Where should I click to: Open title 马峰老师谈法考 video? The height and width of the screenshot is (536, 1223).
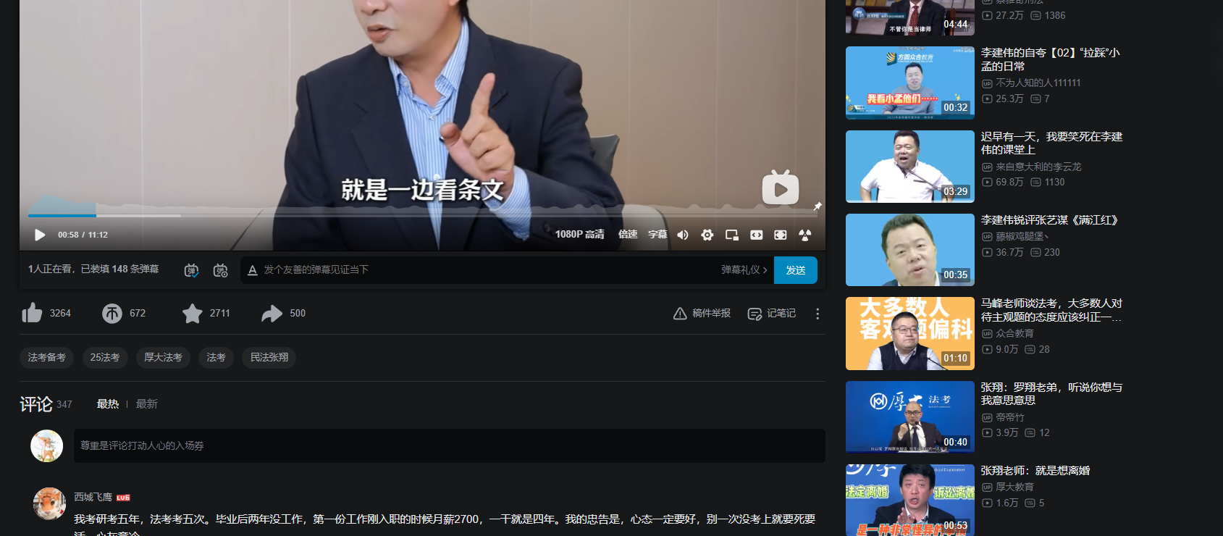(x=1052, y=310)
